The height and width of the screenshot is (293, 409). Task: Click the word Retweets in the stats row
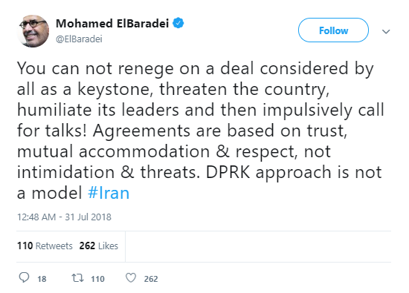point(54,246)
